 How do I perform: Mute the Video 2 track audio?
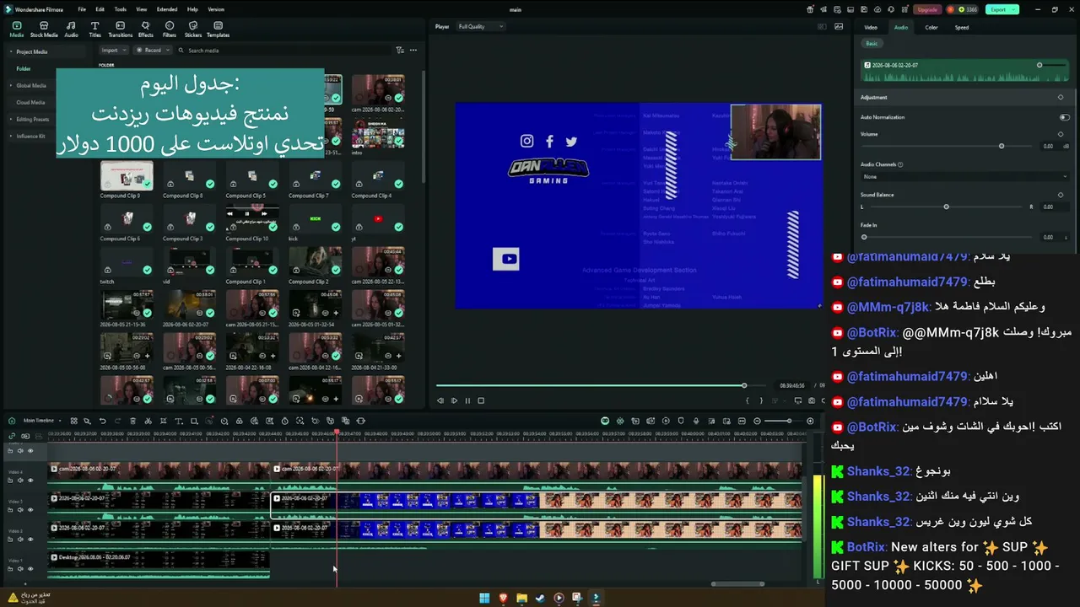point(20,540)
